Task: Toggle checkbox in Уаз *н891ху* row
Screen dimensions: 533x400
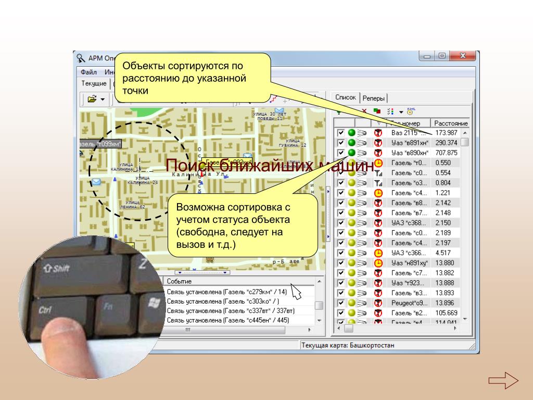Action: coord(340,263)
